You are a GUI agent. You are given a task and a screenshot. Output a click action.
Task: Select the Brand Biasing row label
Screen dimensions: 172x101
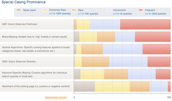[34, 37]
